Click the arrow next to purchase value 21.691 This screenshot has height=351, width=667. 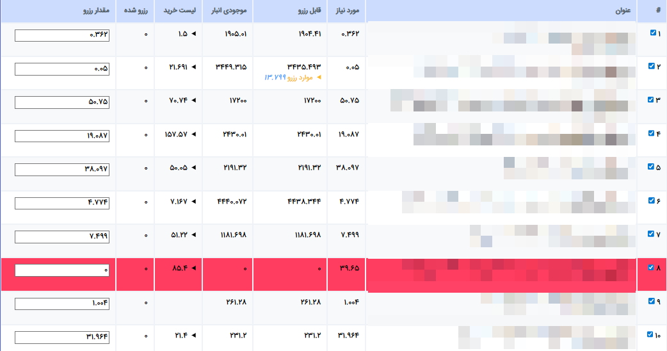[x=193, y=67]
